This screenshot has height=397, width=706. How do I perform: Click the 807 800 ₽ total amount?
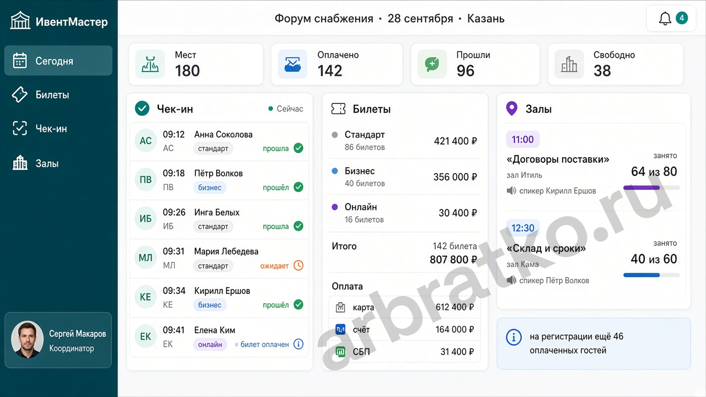(x=453, y=259)
